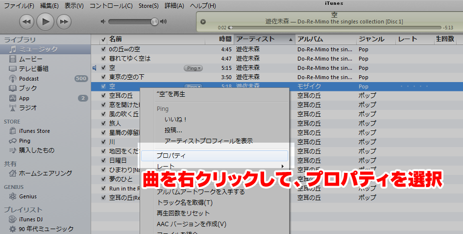The width and height of the screenshot is (463, 234).
Task: Open the Ping dropdown on the playing 空 row
Action: click(x=193, y=68)
